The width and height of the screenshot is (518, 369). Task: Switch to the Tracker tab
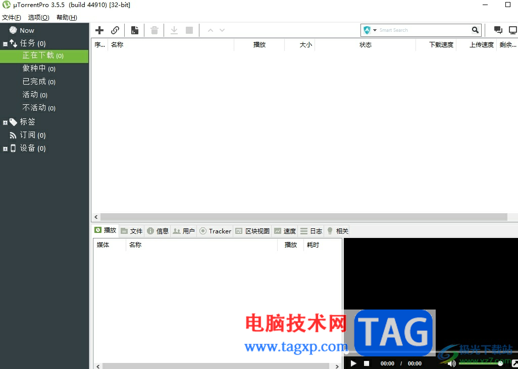215,231
